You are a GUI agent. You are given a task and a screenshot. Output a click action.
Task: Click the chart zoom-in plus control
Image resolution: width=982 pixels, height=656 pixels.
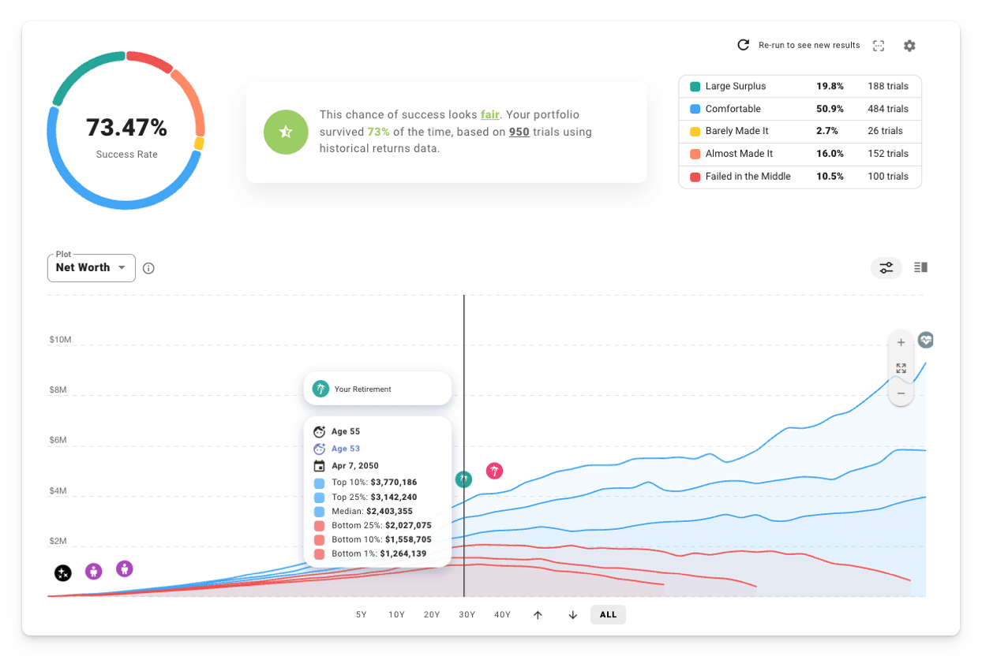pos(901,342)
